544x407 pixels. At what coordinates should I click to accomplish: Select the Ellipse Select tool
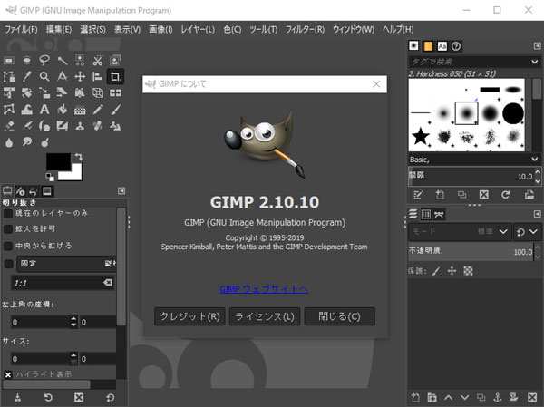(x=26, y=61)
